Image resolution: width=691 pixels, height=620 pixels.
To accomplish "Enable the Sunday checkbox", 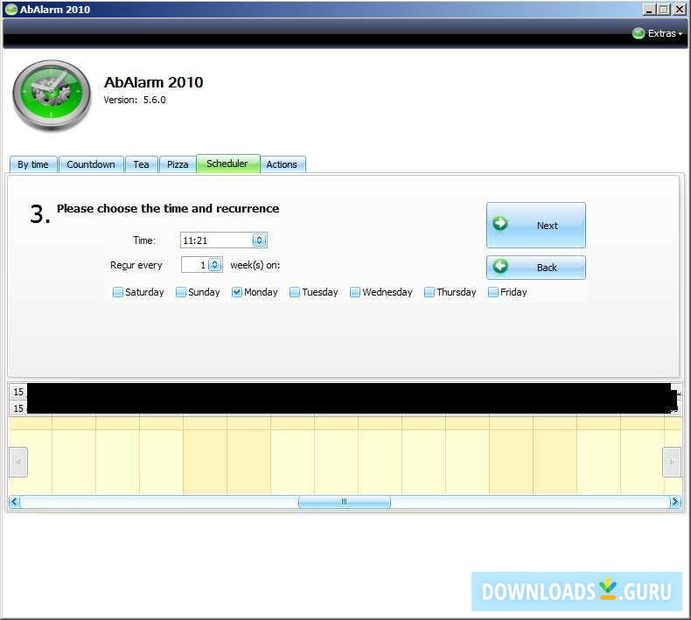I will pos(181,292).
